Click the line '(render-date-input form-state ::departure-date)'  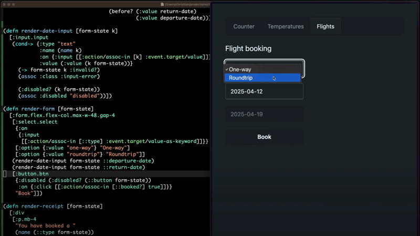(x=83, y=161)
